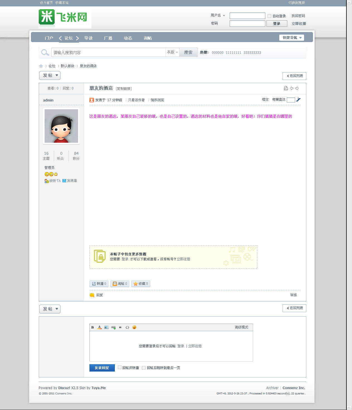Click inside the search input box
The image size is (352, 410).
[x=108, y=52]
